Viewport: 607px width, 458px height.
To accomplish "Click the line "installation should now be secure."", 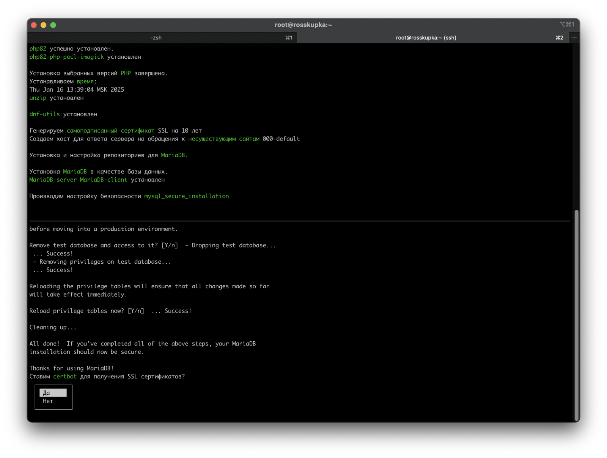I will (86, 352).
